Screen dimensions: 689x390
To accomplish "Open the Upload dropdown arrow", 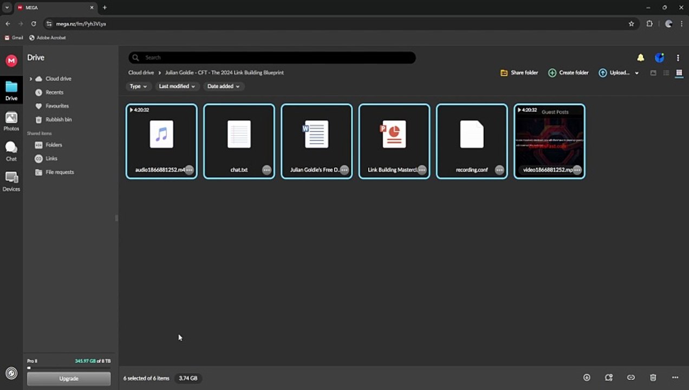I will tap(636, 73).
